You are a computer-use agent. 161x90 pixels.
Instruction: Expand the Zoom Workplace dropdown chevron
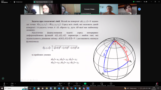11,2
